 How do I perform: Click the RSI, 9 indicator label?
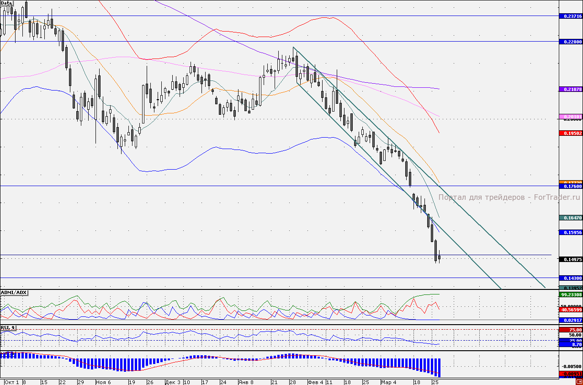(x=7, y=327)
